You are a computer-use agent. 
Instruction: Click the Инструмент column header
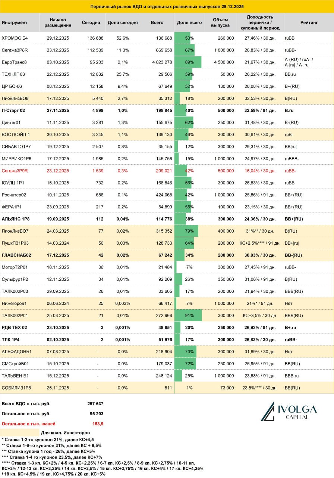pos(15,22)
